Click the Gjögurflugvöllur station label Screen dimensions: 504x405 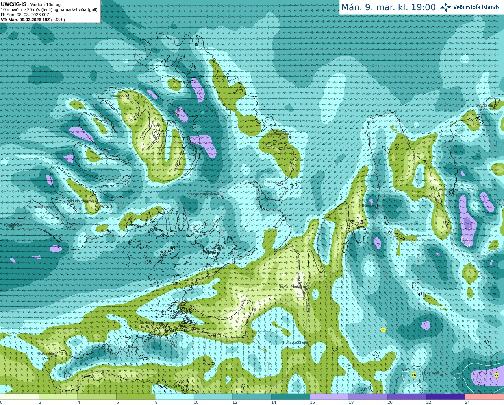(277, 134)
